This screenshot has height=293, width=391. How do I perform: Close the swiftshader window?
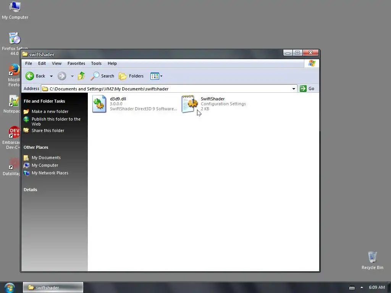click(x=310, y=53)
